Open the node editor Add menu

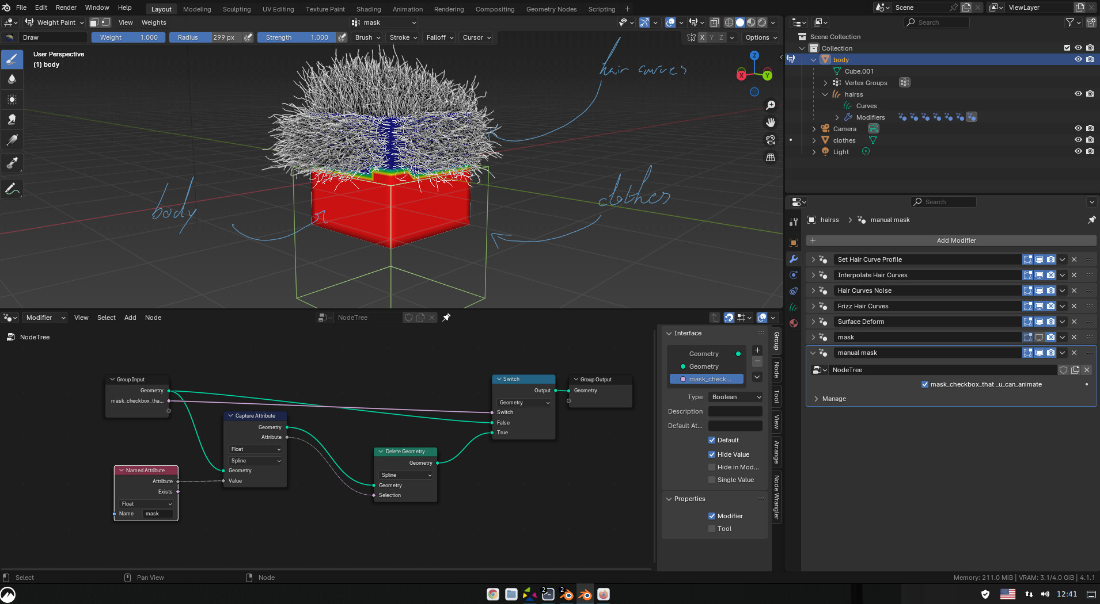click(130, 318)
